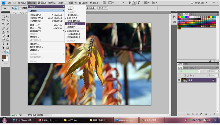Toggle the 调整窗口 checkbox in options bar

pos(21,8)
